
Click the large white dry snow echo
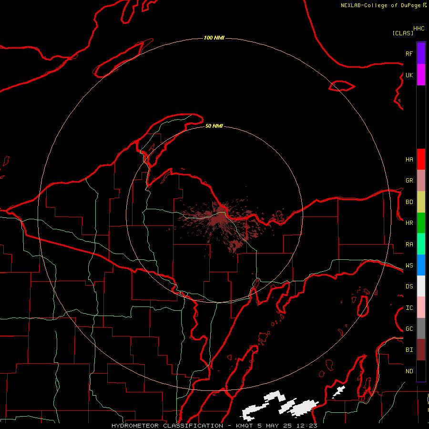point(302,407)
